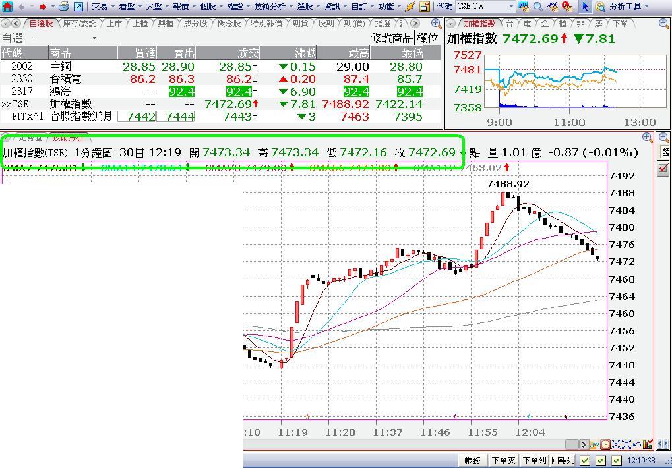
Task: Select the blue arrow pointer tool
Action: coord(585,7)
